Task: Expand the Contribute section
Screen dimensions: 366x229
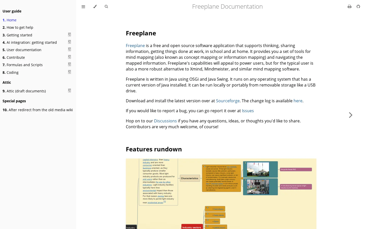Action: pos(69,57)
